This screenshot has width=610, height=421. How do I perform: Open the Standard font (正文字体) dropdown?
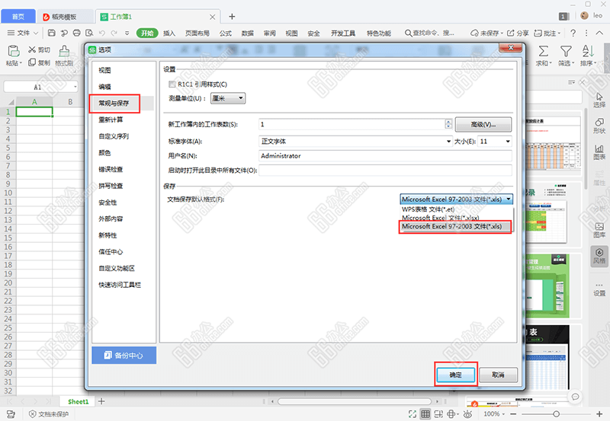(x=355, y=141)
